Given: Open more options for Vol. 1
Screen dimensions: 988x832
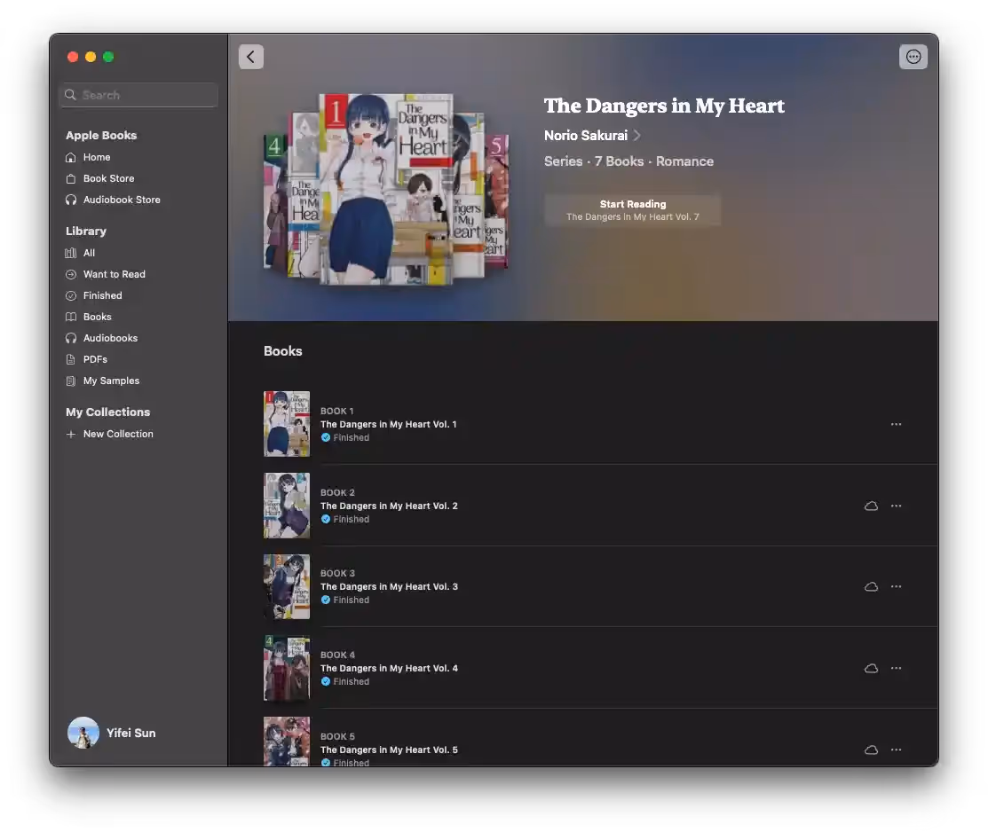Looking at the screenshot, I should 896,425.
